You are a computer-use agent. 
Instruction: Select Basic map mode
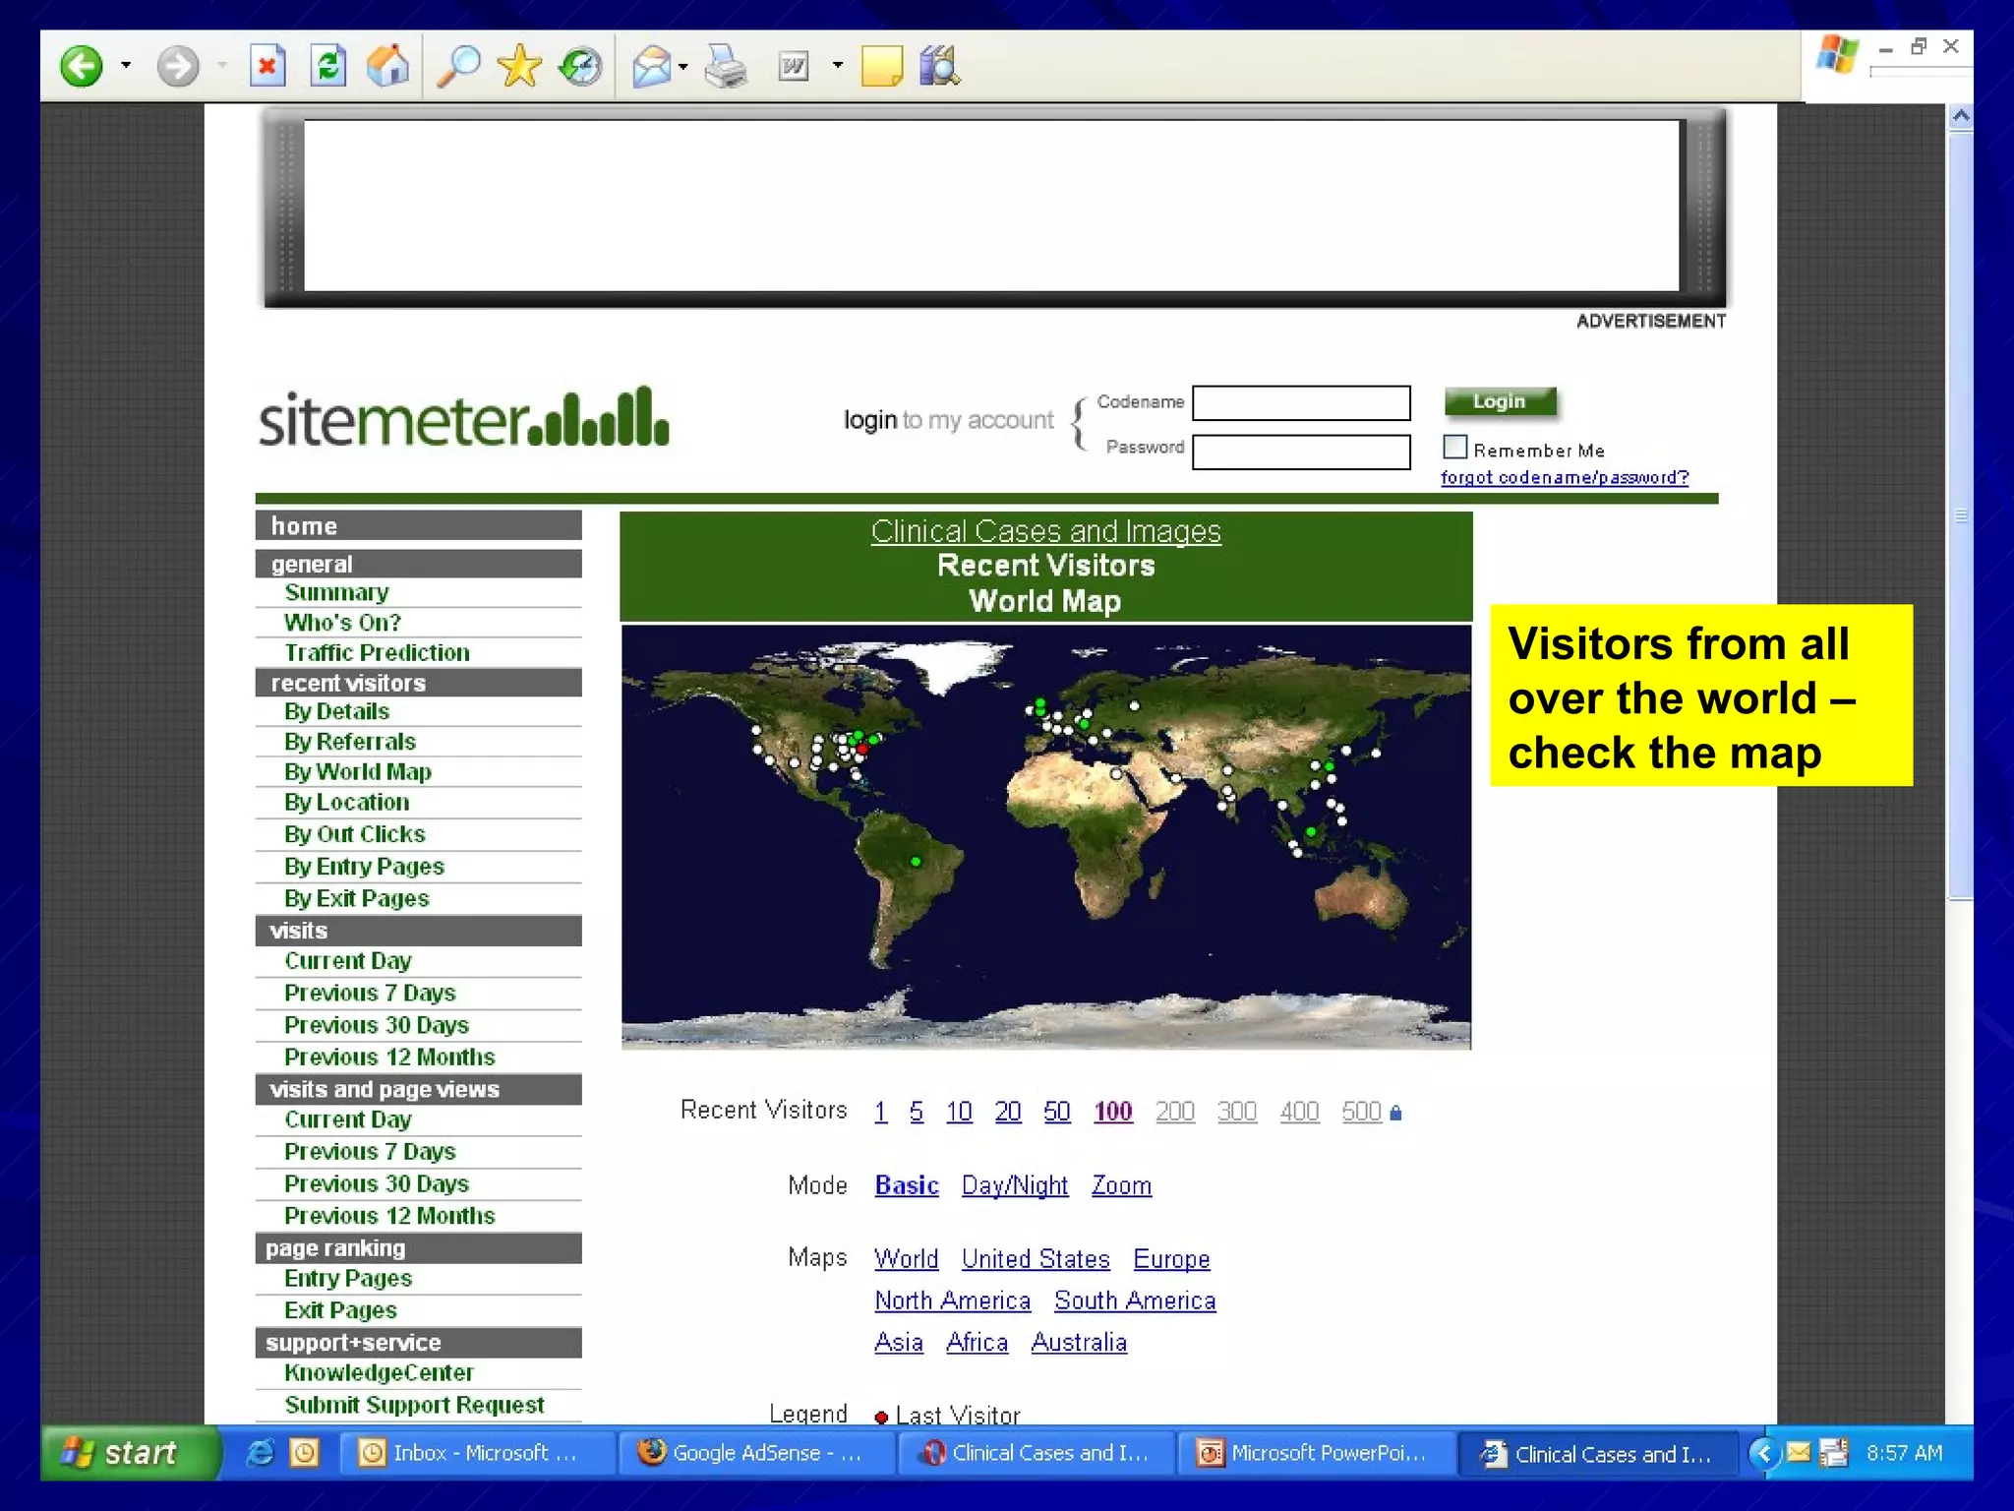click(907, 1186)
